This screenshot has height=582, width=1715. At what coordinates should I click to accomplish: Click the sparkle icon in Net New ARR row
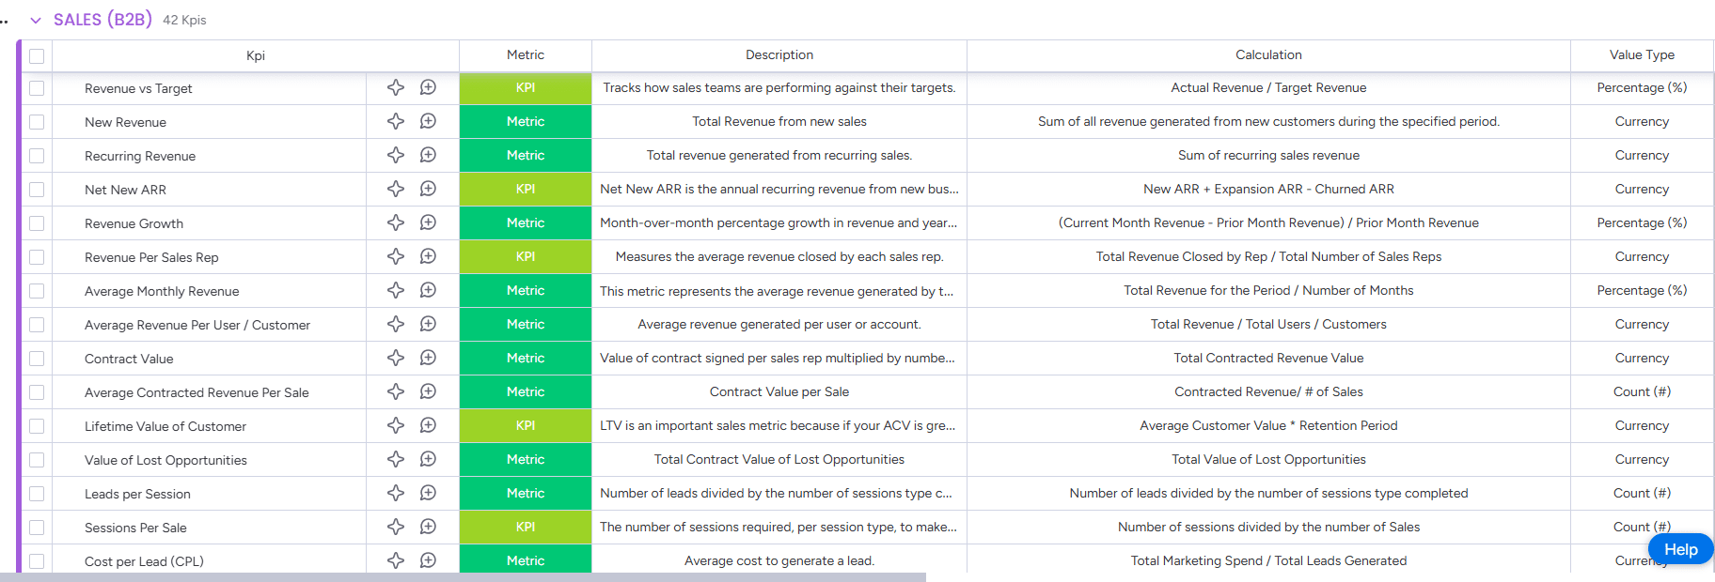pos(396,189)
